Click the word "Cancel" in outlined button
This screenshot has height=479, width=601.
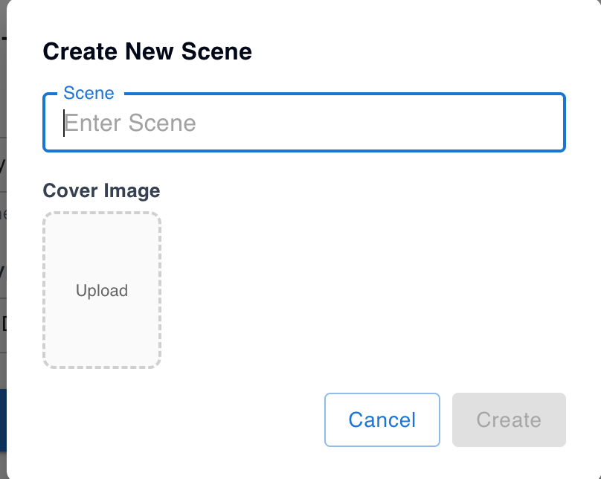382,419
